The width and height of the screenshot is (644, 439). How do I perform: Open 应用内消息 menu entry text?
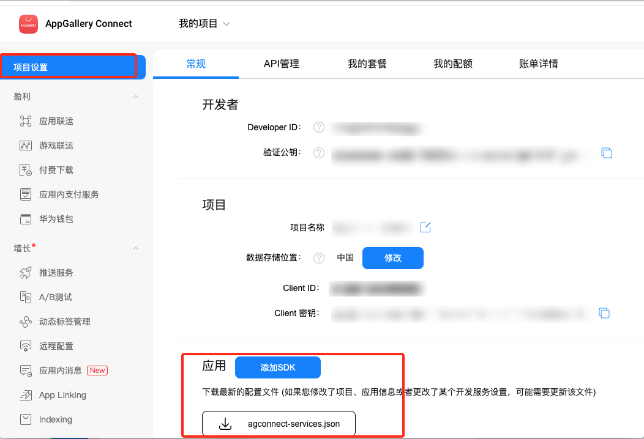(x=61, y=371)
